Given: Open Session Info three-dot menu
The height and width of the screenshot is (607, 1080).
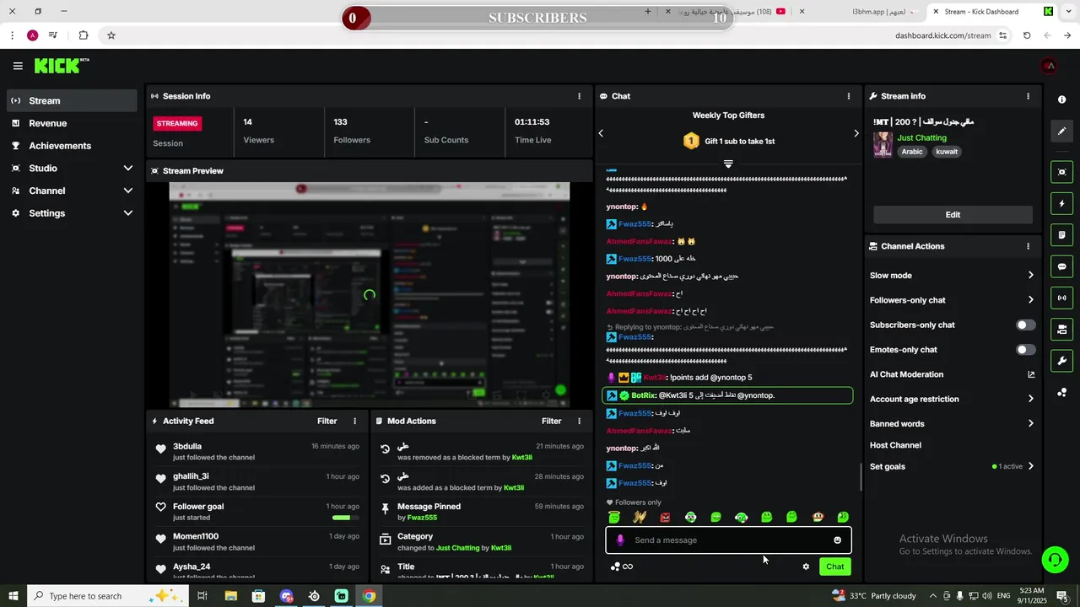Looking at the screenshot, I should click(579, 96).
